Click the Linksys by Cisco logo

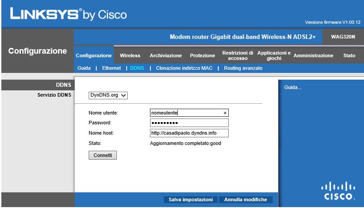click(x=68, y=14)
